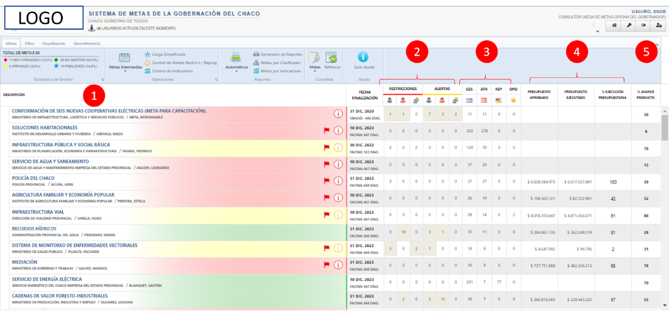Click yellow info icon on Infraestructura Pública row

coord(338,148)
